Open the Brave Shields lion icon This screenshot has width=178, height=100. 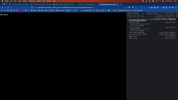pyautogui.click(x=129, y=7)
